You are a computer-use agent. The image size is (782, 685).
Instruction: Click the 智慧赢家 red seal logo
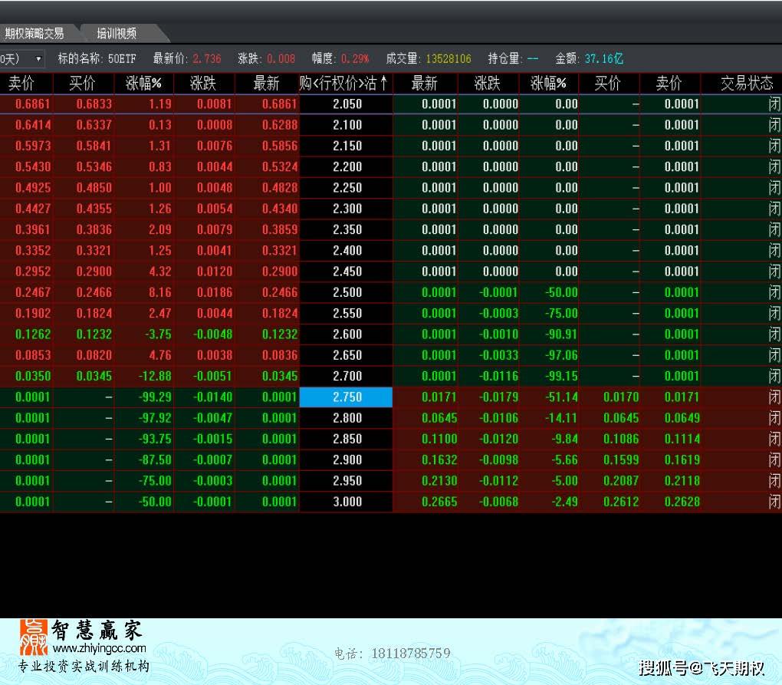(x=34, y=637)
